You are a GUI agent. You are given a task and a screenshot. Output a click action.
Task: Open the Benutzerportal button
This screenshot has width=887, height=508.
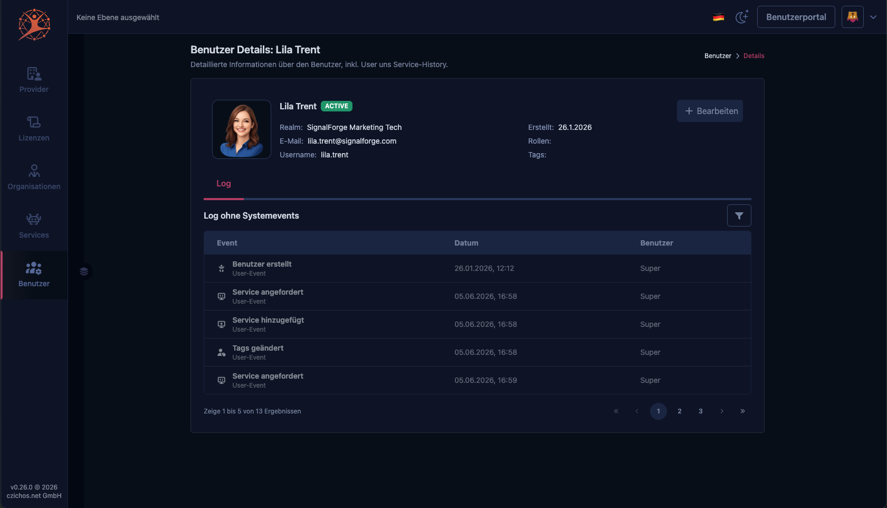coord(796,17)
